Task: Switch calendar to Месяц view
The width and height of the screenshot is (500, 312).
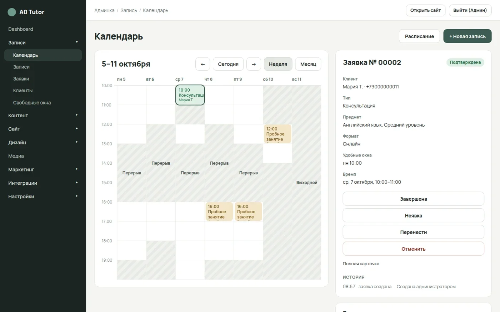Action: [x=308, y=64]
